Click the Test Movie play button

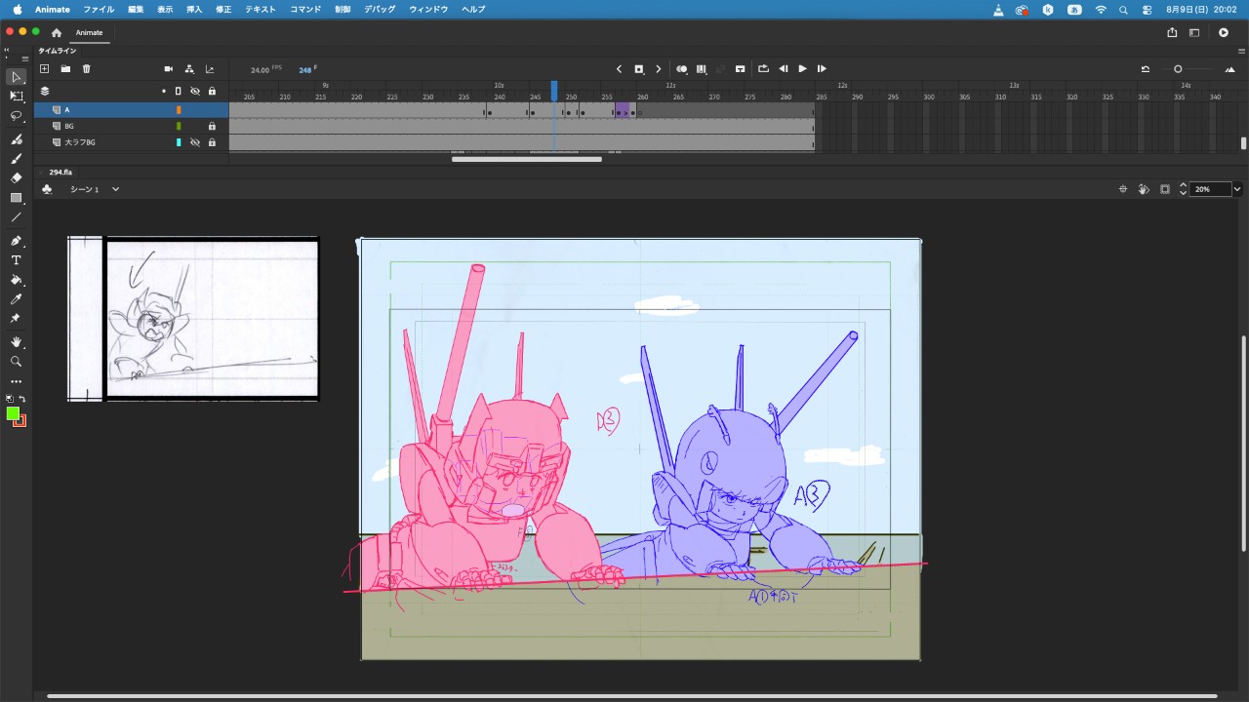click(x=1224, y=32)
